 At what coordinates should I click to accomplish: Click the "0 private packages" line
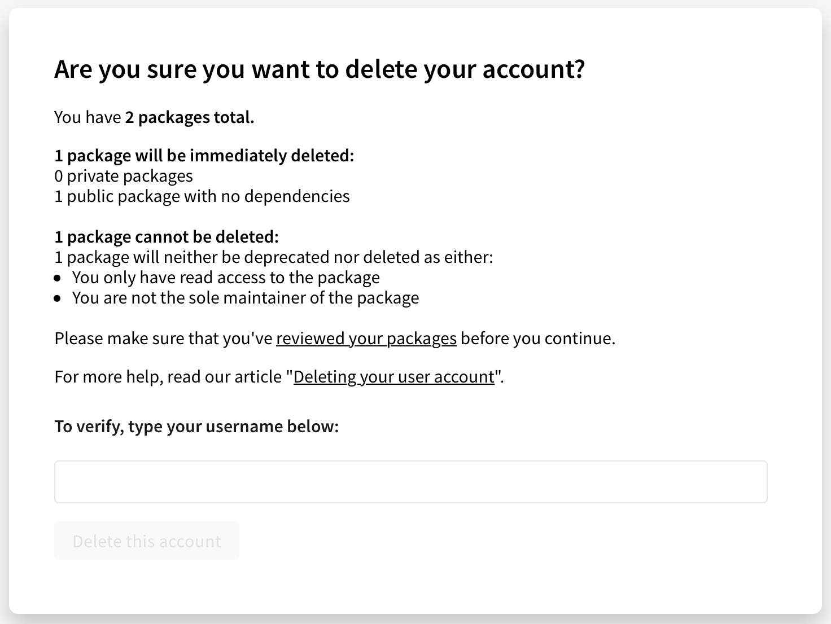click(x=123, y=176)
